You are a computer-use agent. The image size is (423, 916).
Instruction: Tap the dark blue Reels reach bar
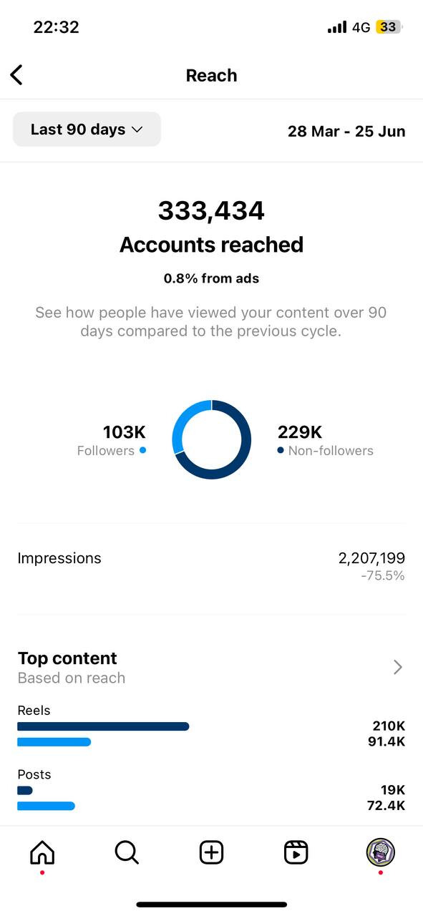(x=103, y=726)
